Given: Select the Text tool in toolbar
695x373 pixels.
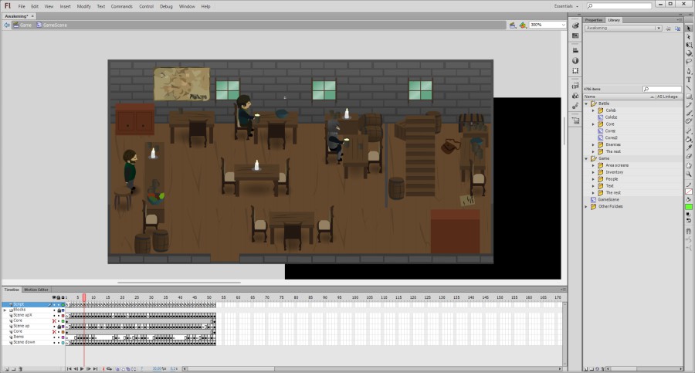Looking at the screenshot, I should click(x=688, y=80).
